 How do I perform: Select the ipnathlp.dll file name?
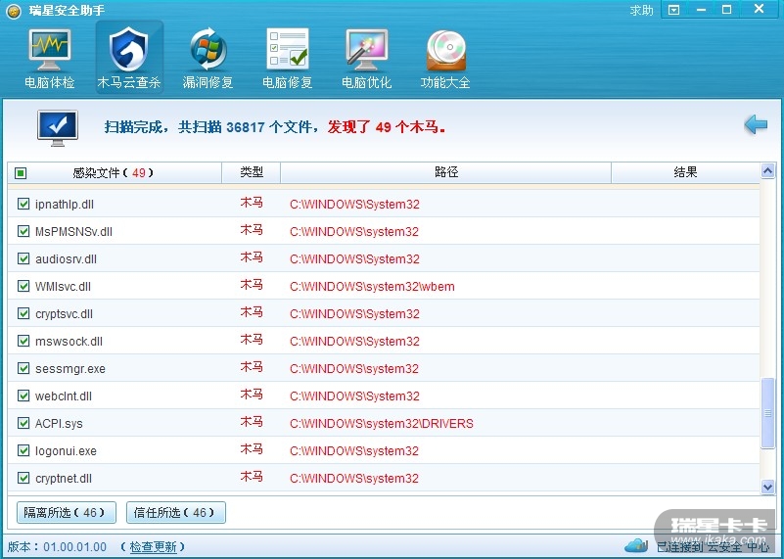tap(65, 205)
